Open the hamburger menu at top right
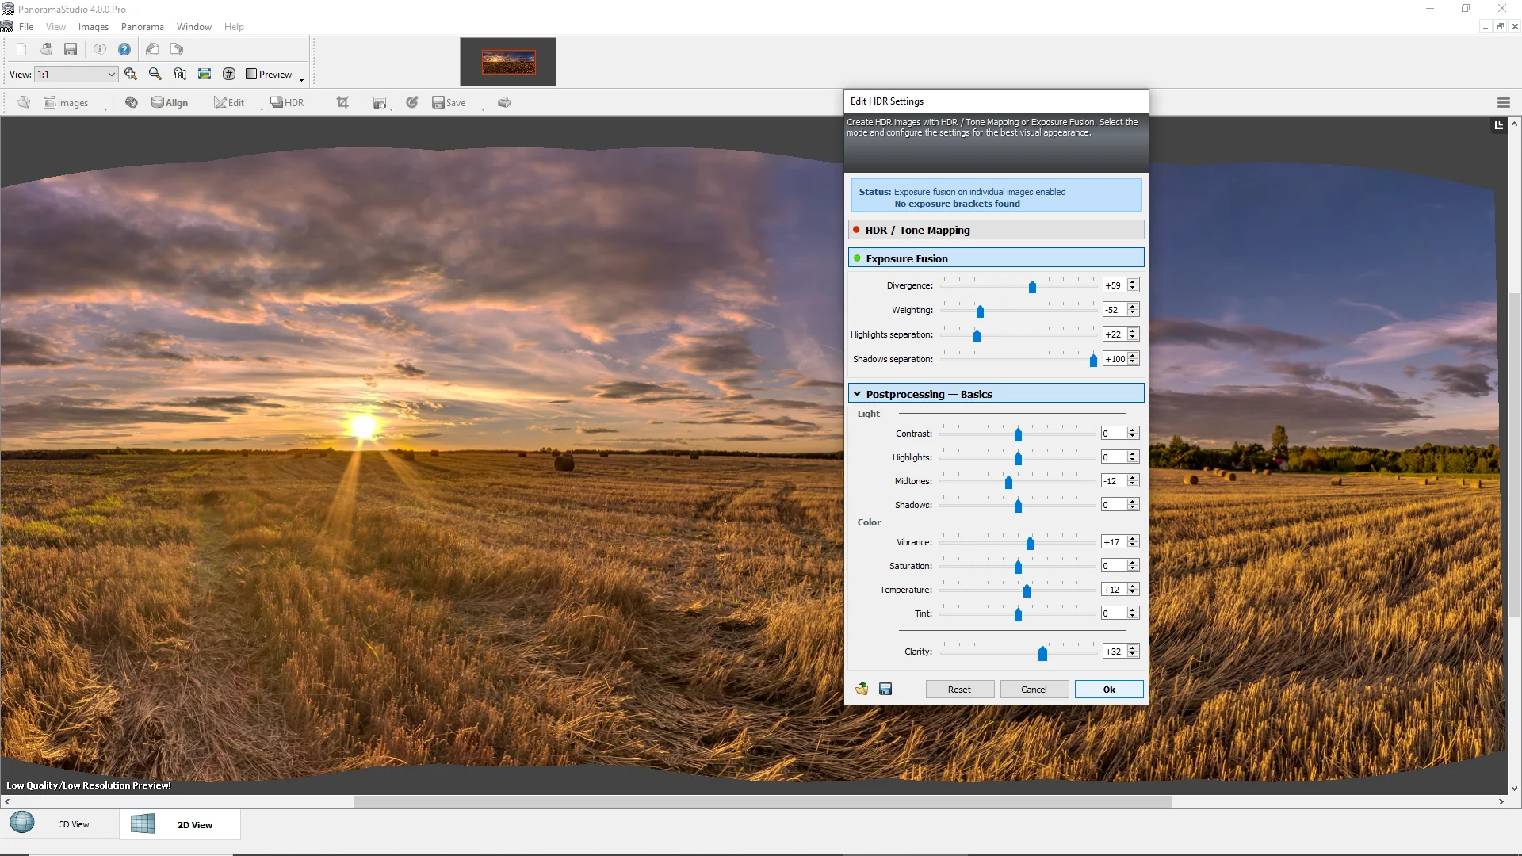Viewport: 1522px width, 856px height. point(1503,102)
